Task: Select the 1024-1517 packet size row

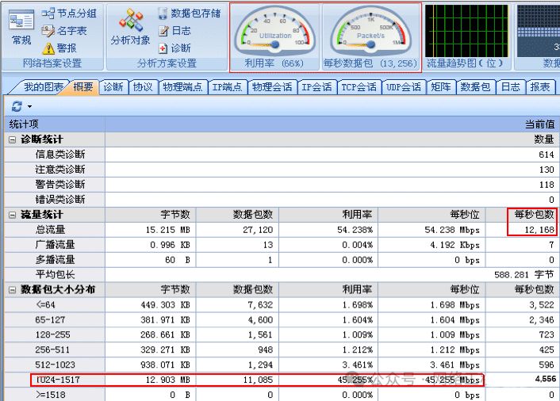Action: (x=280, y=380)
